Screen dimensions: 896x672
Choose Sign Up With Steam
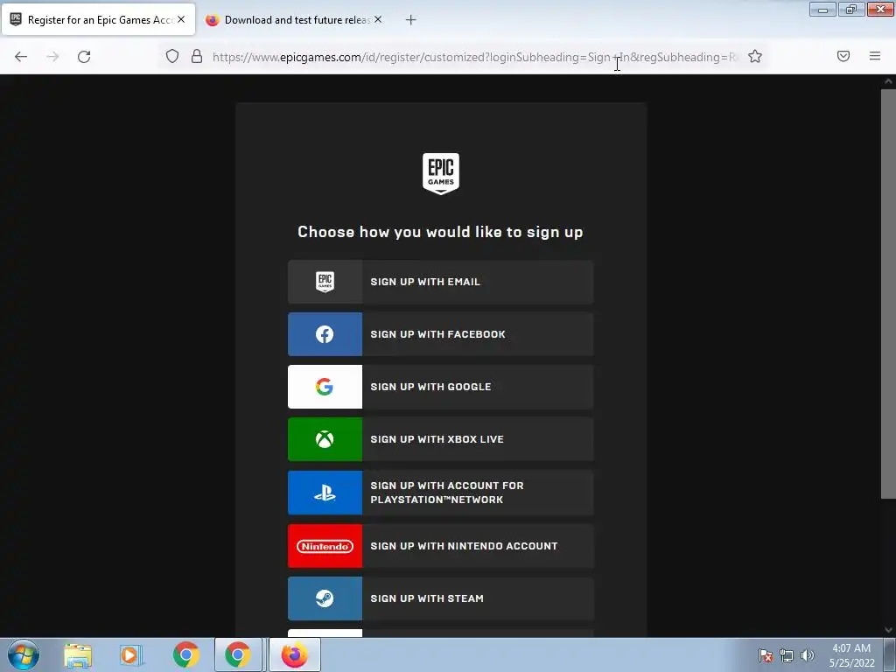click(x=441, y=598)
